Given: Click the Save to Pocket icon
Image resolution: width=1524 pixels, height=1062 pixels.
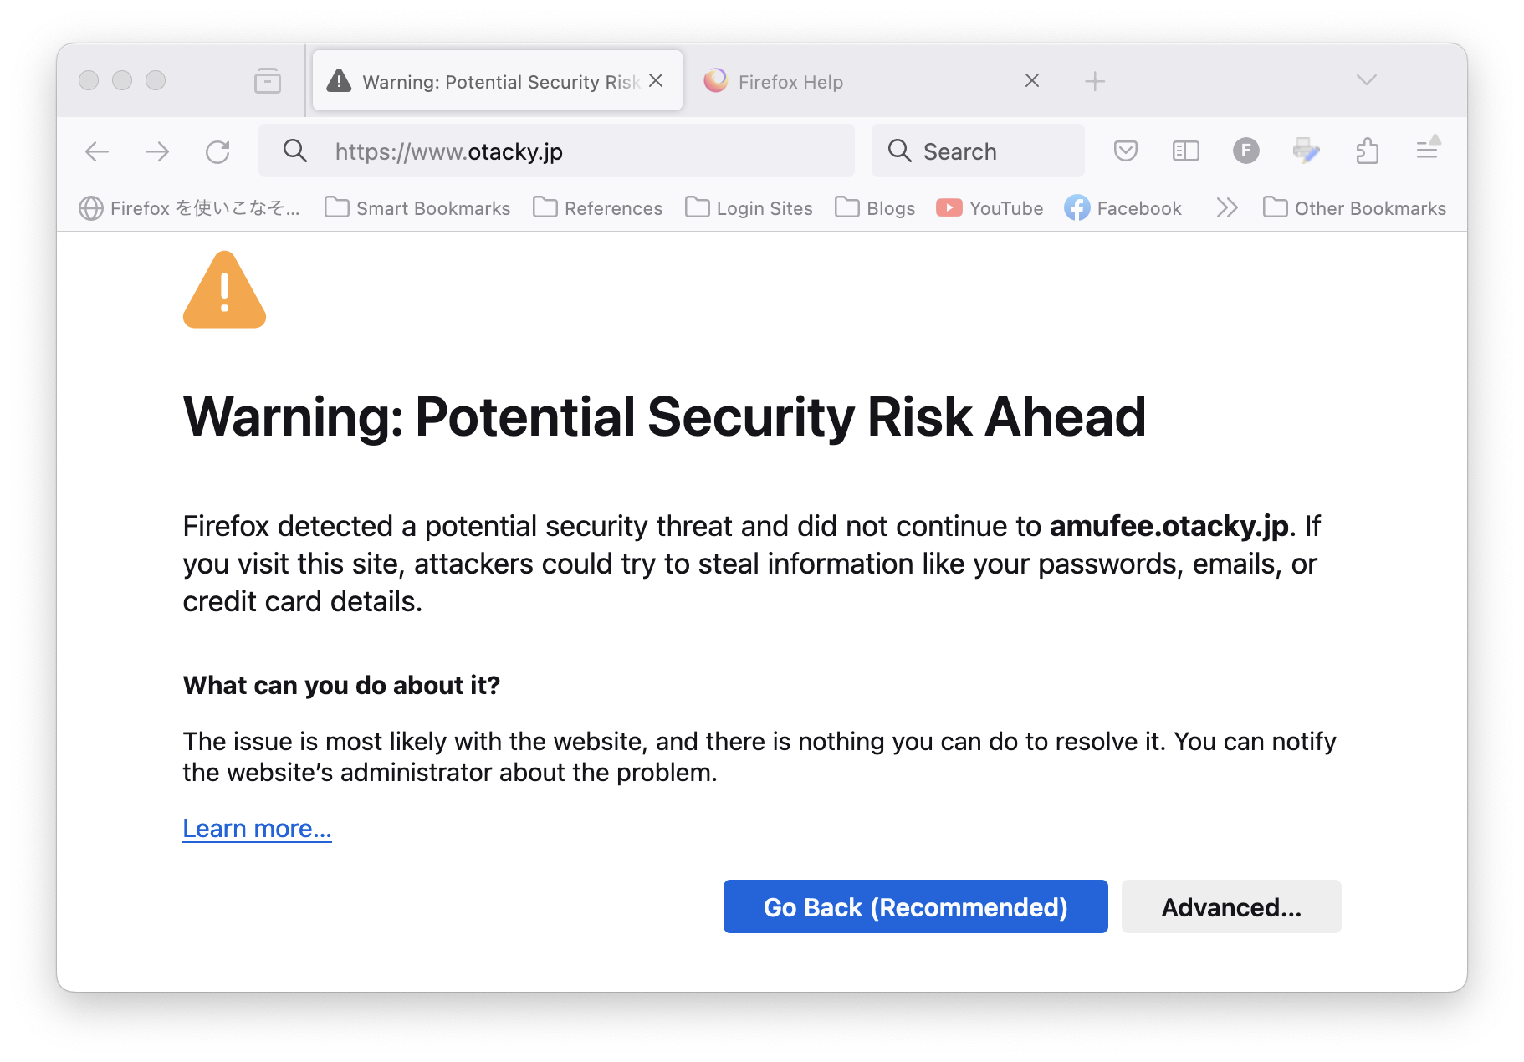Looking at the screenshot, I should [1125, 151].
